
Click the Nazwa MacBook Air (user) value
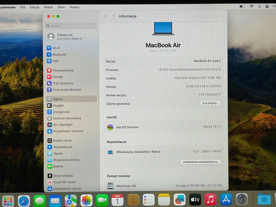click(207, 61)
